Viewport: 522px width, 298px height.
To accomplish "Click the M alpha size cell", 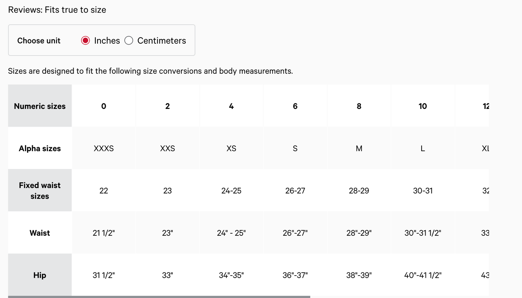I will pyautogui.click(x=359, y=148).
